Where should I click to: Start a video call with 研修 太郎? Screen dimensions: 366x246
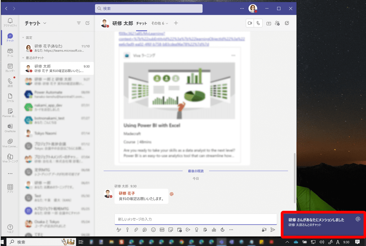click(x=250, y=23)
